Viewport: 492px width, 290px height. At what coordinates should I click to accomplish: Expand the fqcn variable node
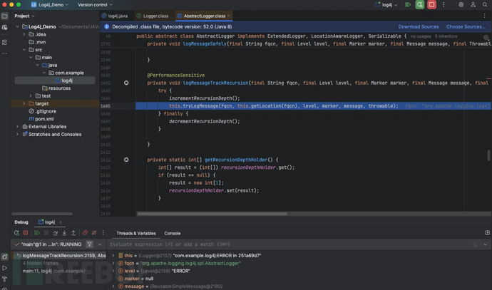coord(113,263)
